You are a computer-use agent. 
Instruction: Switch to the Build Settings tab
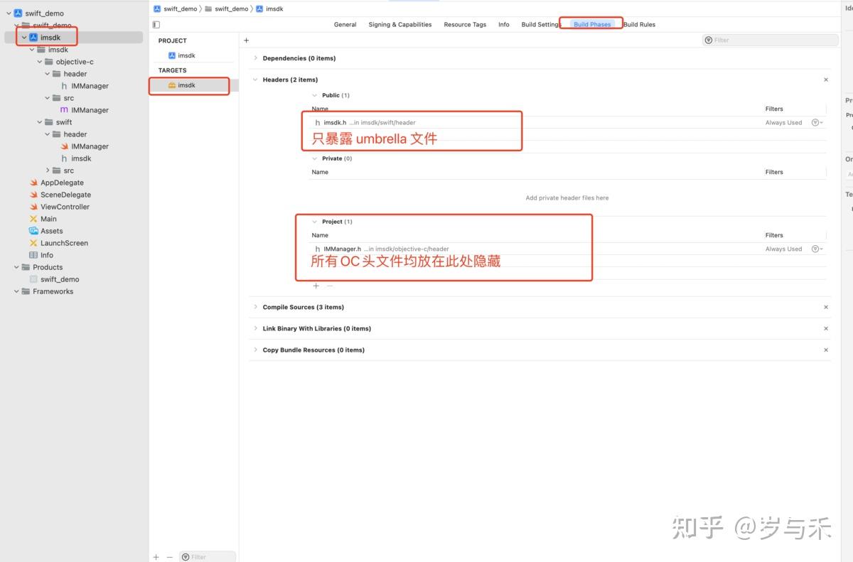click(x=539, y=24)
